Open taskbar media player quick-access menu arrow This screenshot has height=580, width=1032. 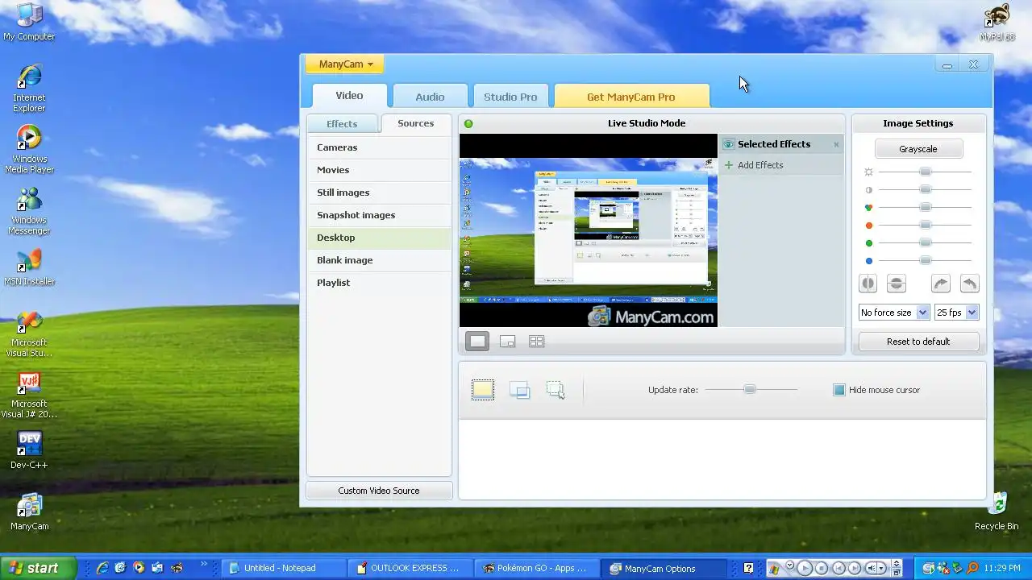coord(790,564)
